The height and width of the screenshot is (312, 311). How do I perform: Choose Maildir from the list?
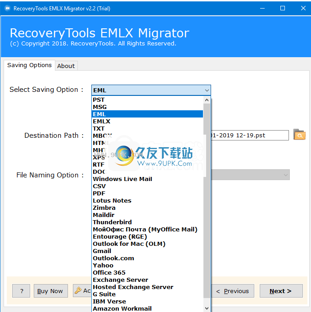coord(148,215)
